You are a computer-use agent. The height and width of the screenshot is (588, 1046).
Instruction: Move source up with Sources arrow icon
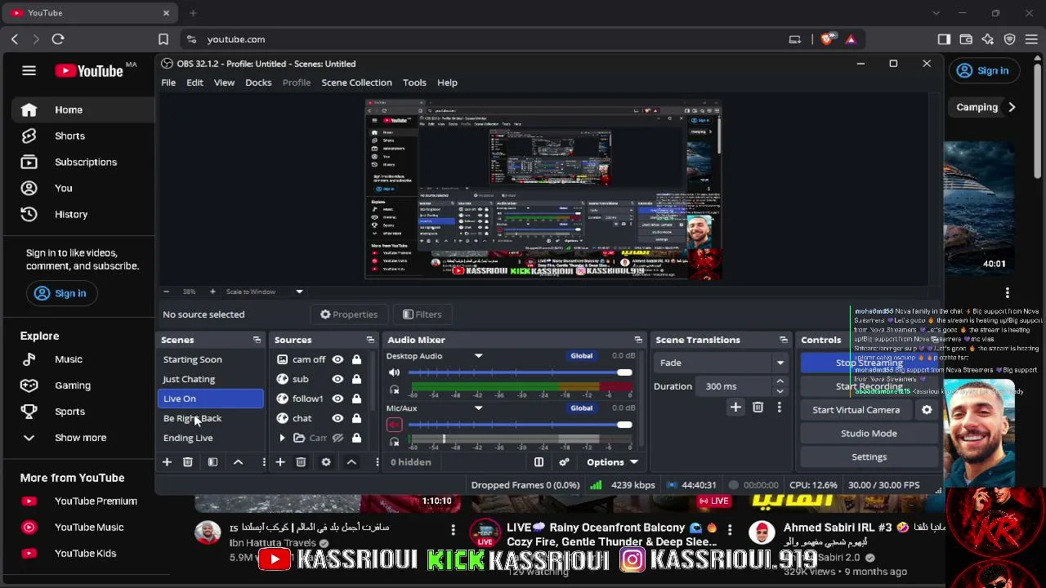click(351, 462)
